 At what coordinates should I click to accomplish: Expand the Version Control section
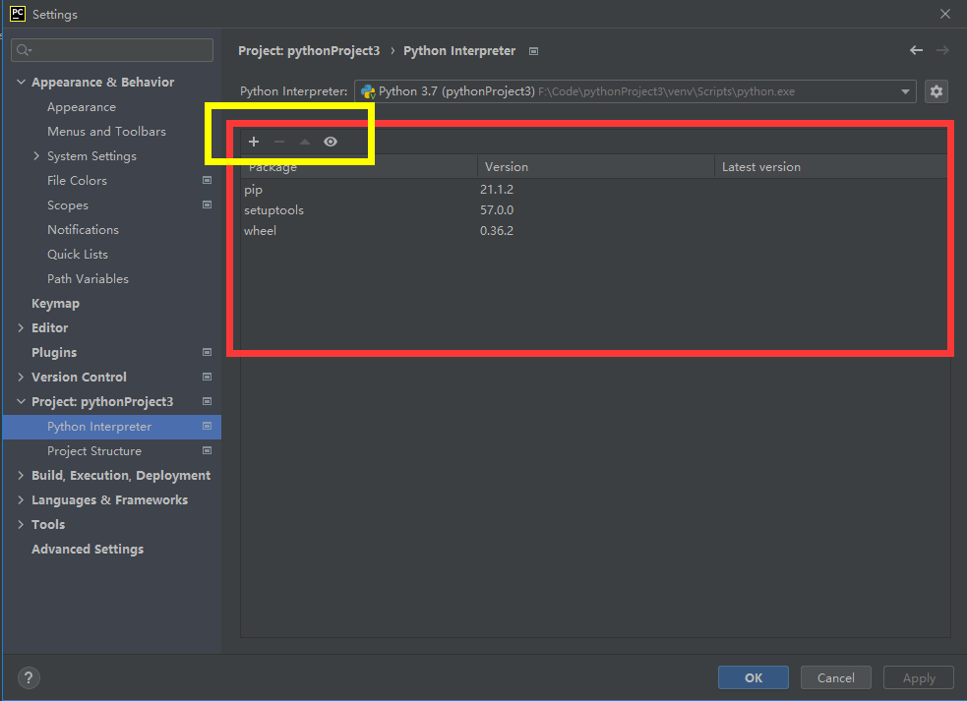[21, 377]
